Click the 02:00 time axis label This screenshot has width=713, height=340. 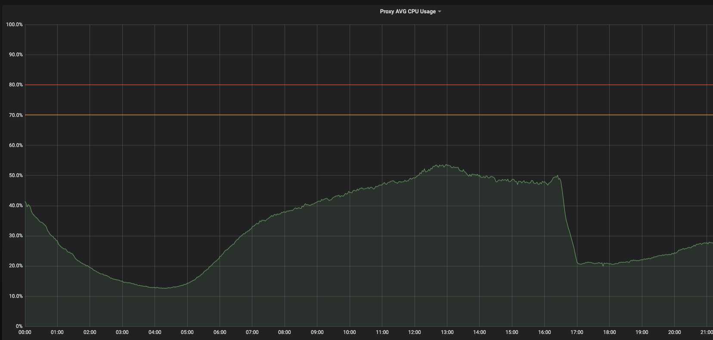click(90, 332)
